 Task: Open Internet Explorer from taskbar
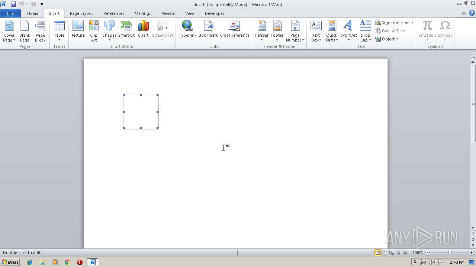[30, 262]
